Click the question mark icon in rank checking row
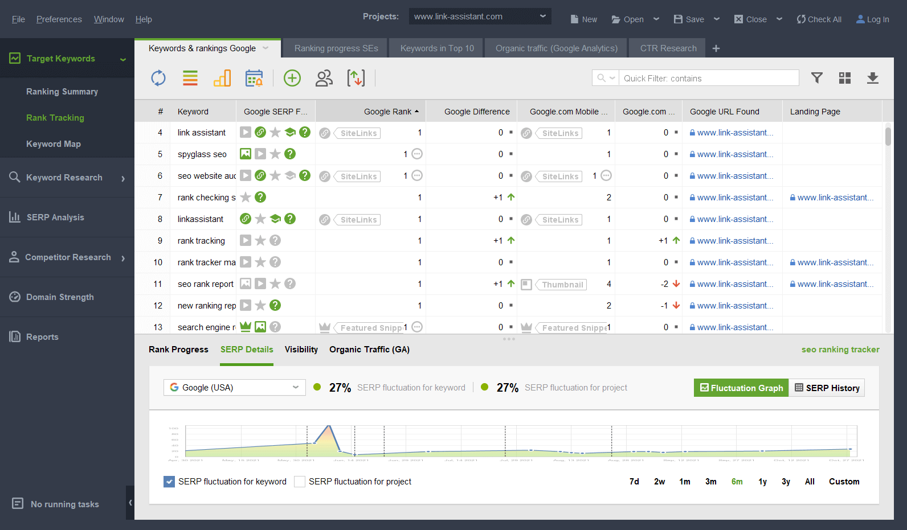 coord(260,197)
